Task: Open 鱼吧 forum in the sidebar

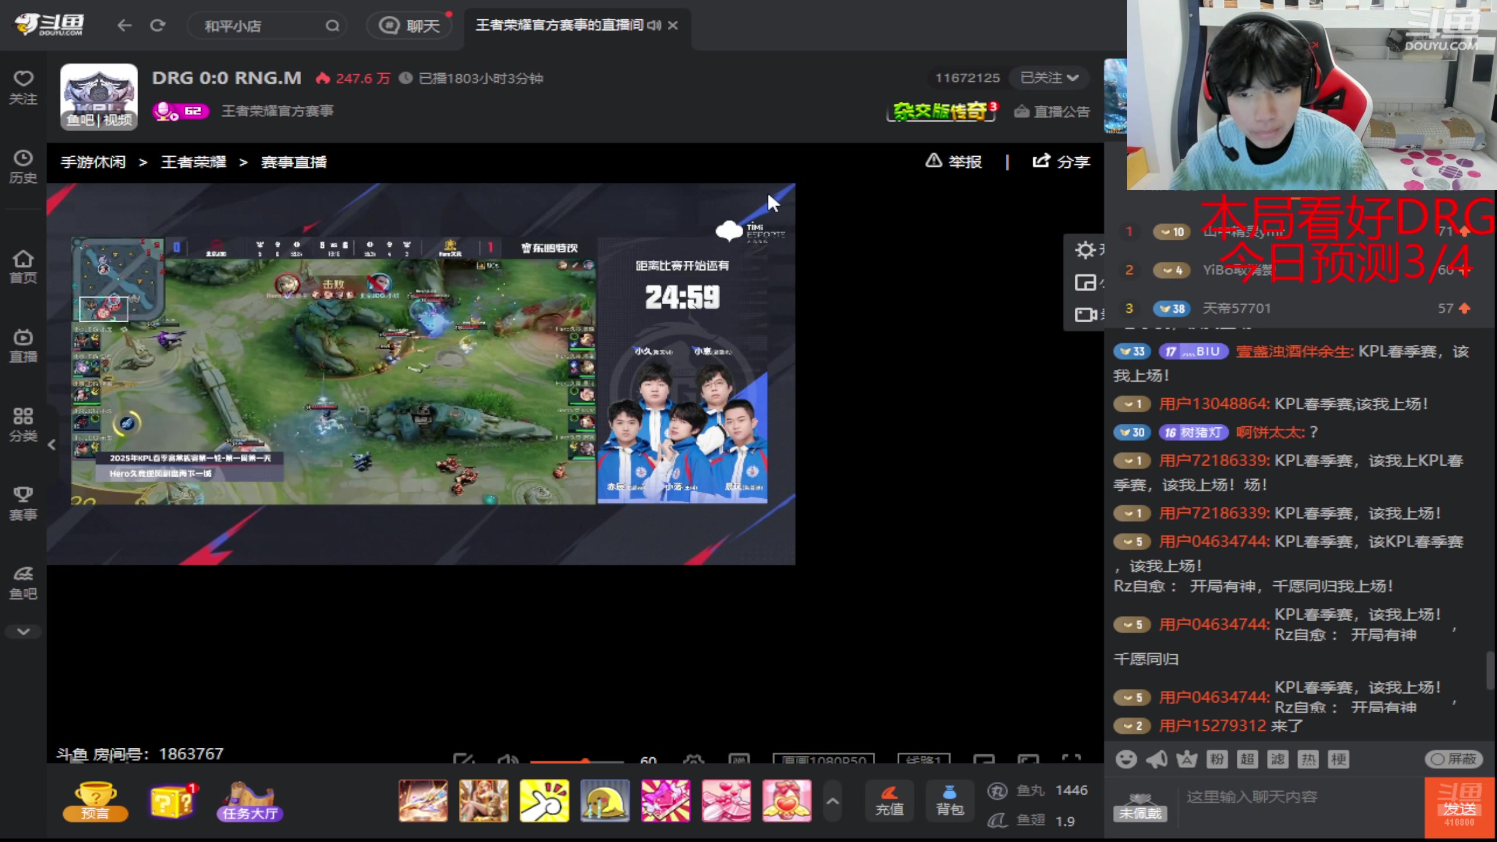Action: [x=23, y=583]
